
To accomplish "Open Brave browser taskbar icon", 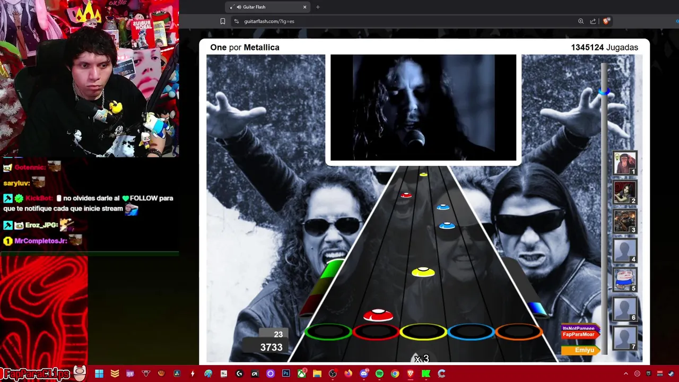I will point(410,374).
